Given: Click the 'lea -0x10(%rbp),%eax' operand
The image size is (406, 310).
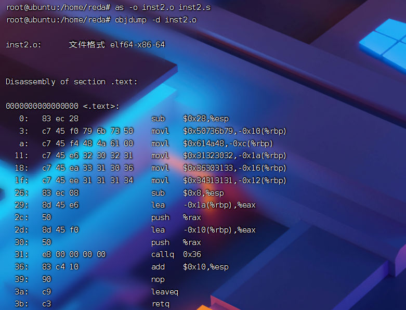Looking at the screenshot, I should (219, 230).
